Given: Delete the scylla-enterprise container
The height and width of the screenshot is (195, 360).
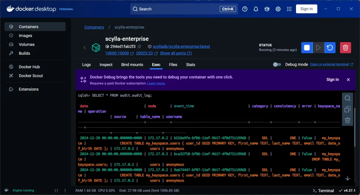Looking at the screenshot, I should coord(345,48).
